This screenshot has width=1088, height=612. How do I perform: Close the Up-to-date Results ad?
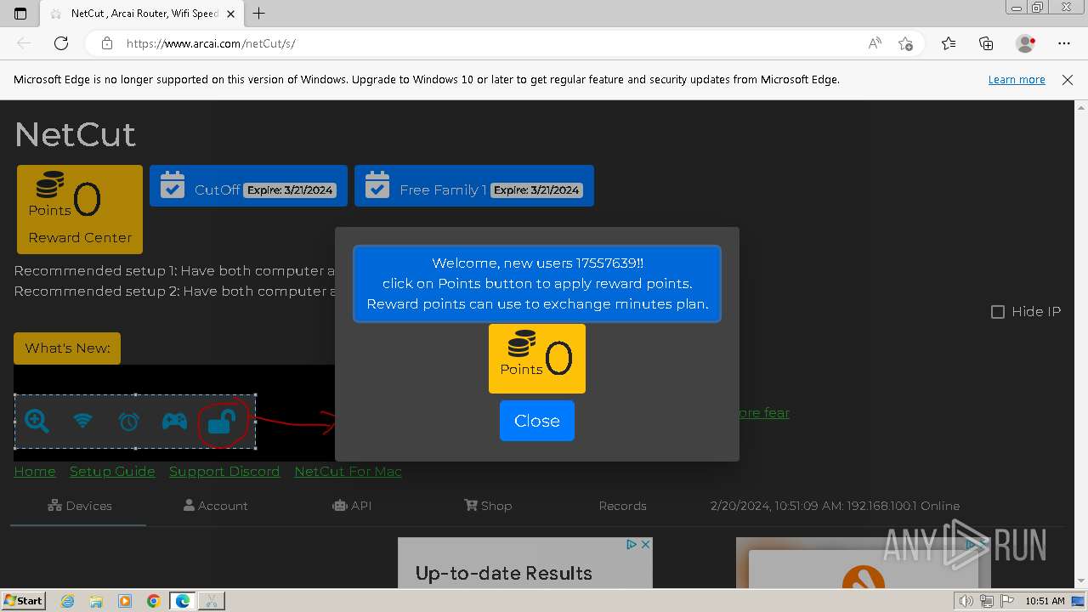(645, 544)
